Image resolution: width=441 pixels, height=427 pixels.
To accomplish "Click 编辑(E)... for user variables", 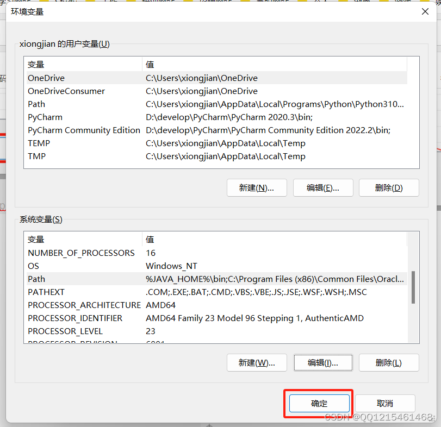I will click(x=323, y=187).
